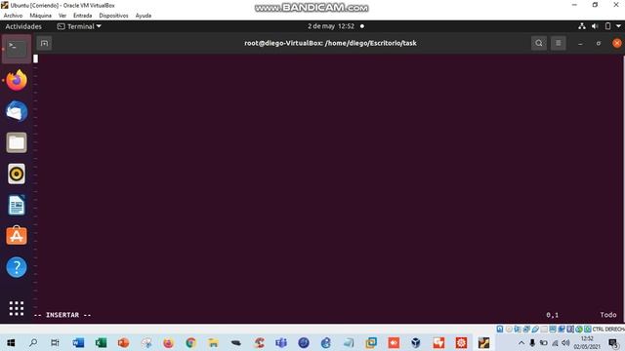Click the terminal title root@diego-VirtualBox
This screenshot has width=625, height=351.
pyautogui.click(x=330, y=43)
